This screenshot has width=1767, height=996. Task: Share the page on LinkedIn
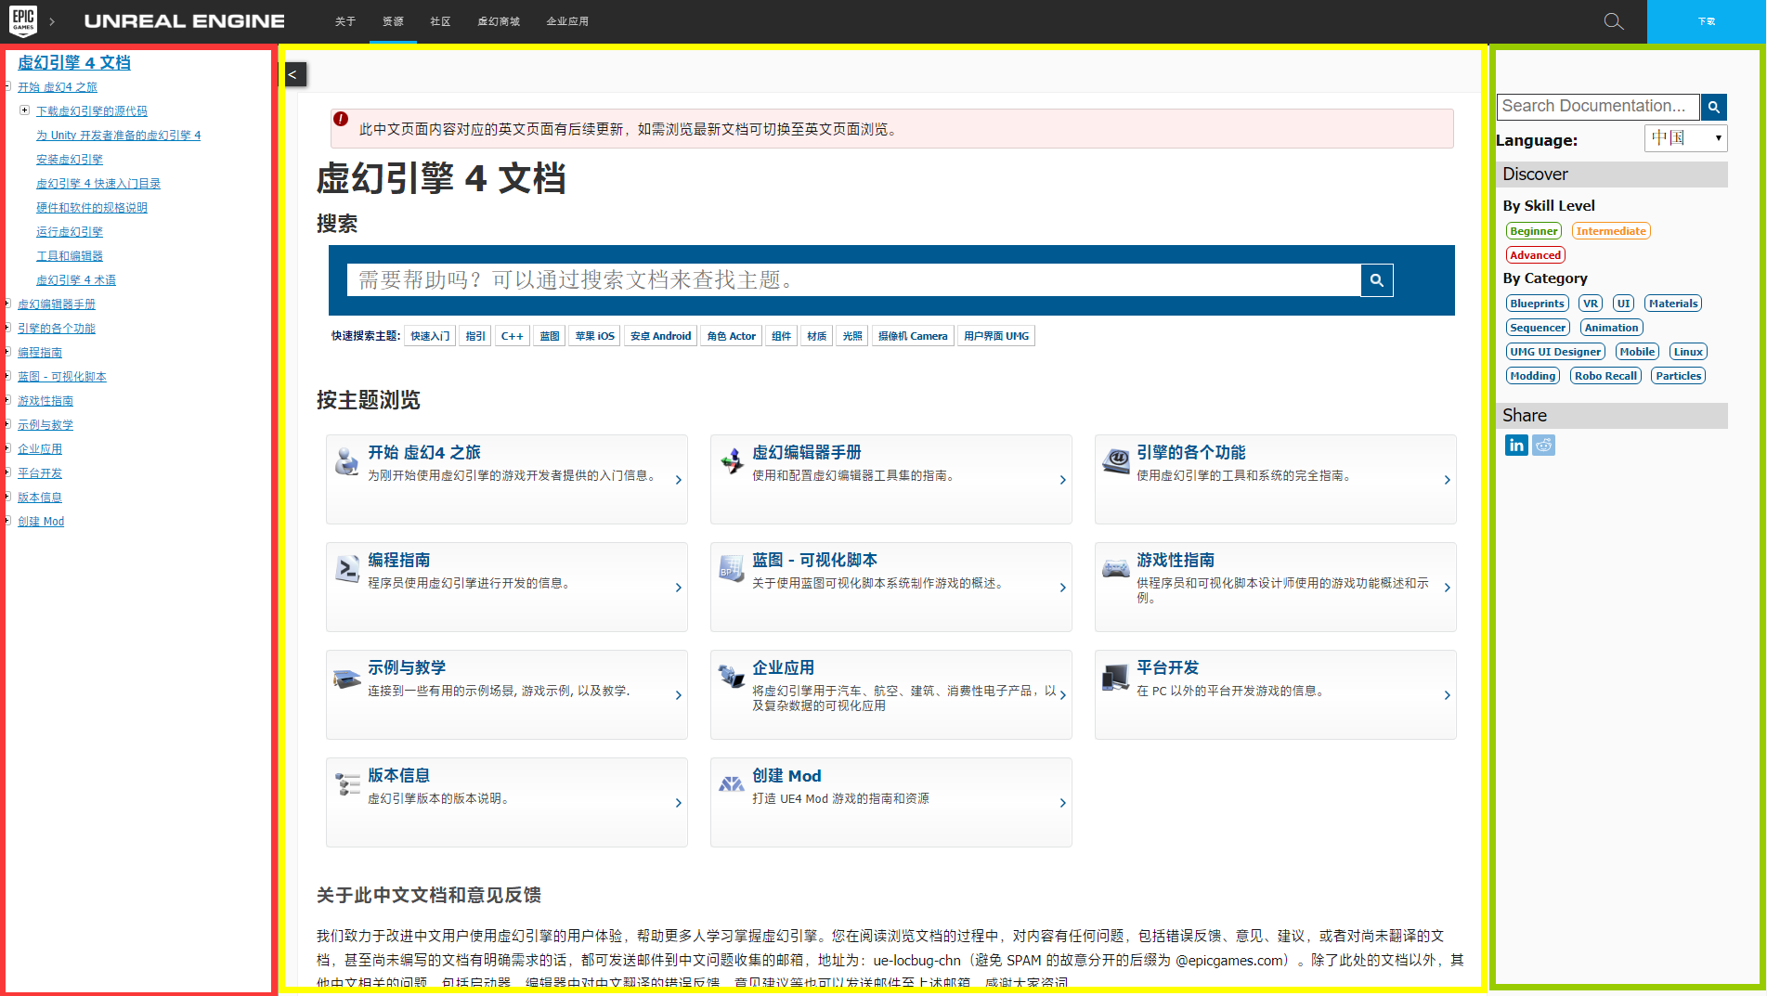click(x=1516, y=446)
